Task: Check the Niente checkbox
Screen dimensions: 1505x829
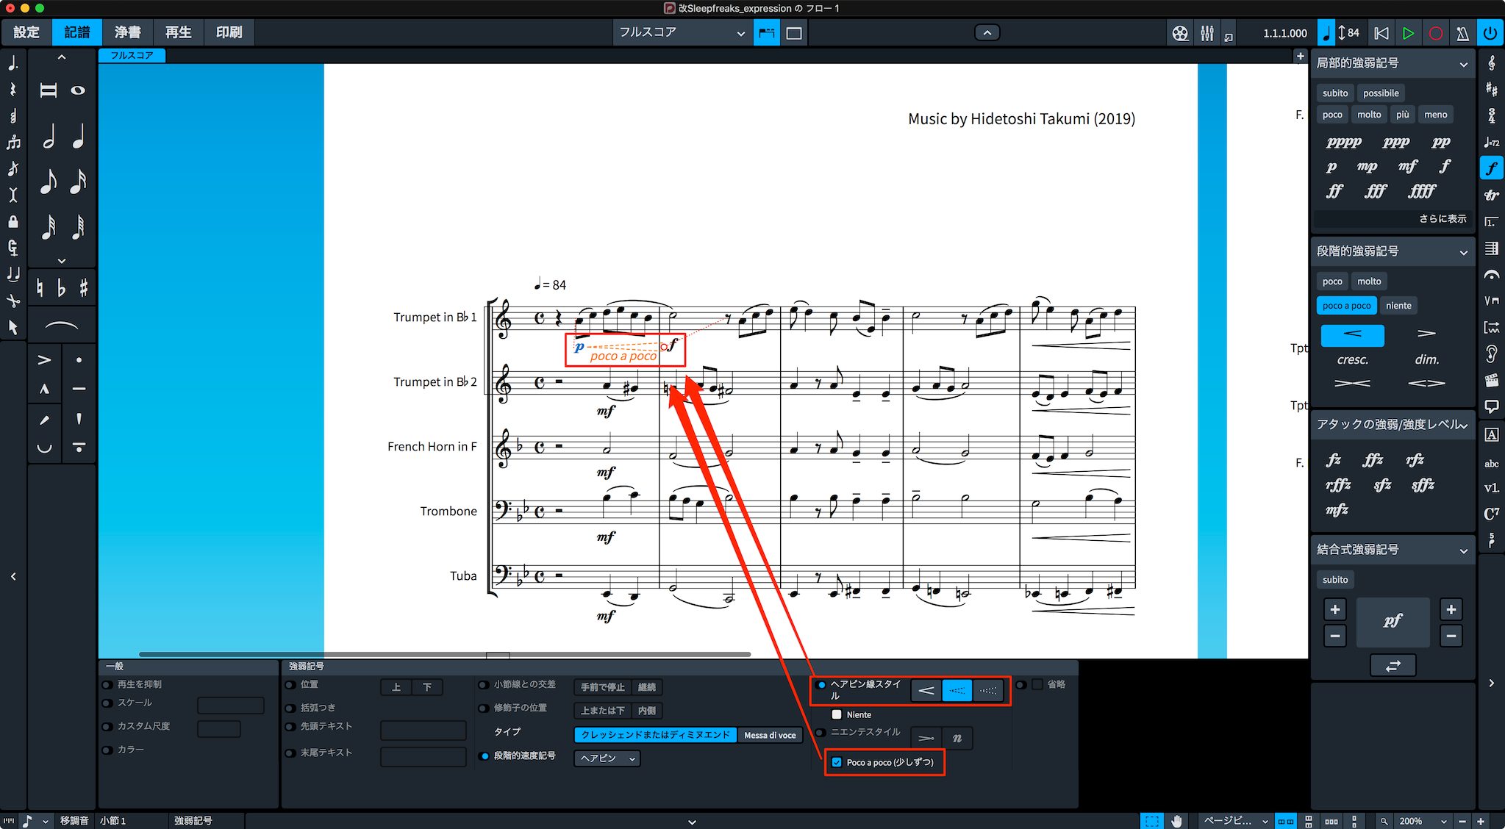Action: coord(837,714)
